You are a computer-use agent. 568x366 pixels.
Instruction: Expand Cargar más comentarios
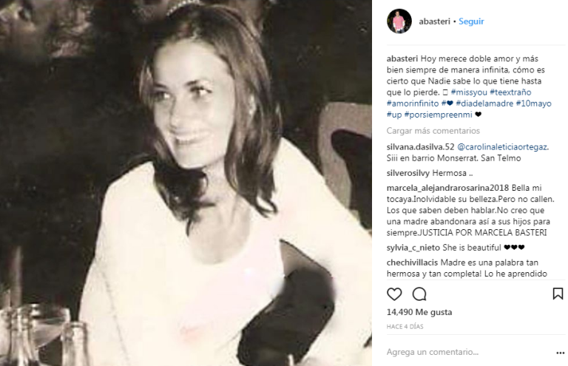tap(433, 131)
